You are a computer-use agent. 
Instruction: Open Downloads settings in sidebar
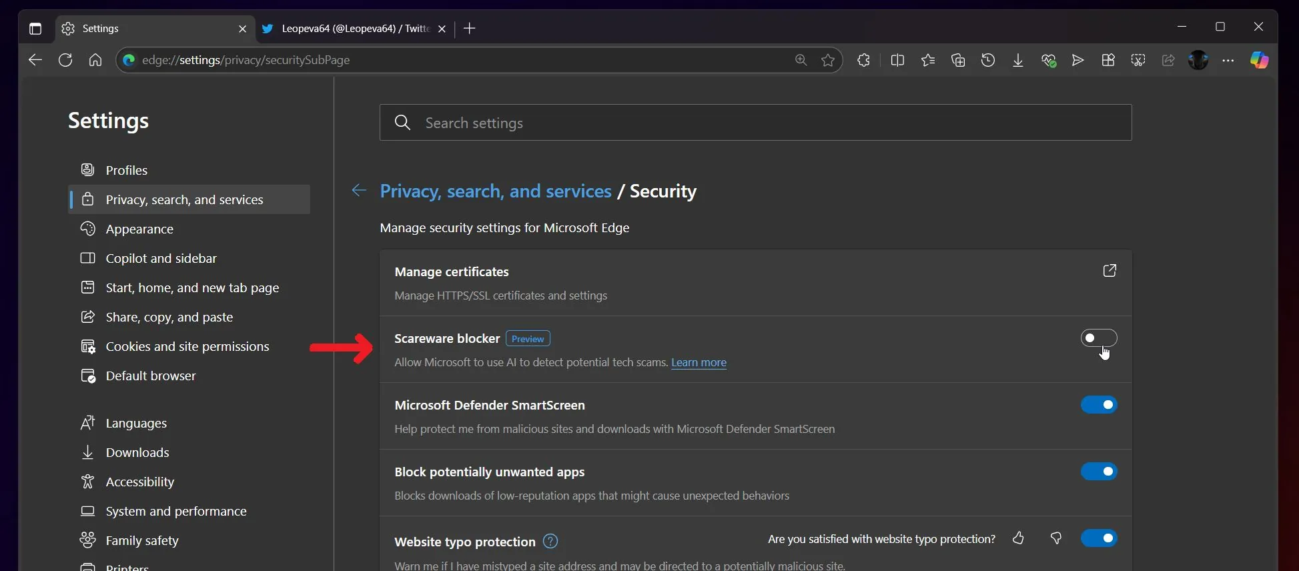(x=189, y=452)
